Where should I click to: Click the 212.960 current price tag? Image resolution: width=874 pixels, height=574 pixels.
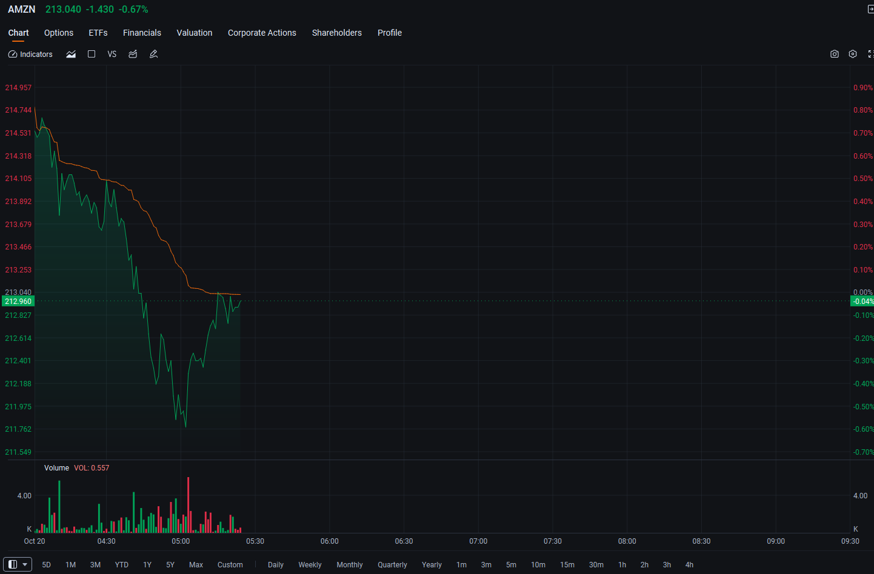[18, 302]
